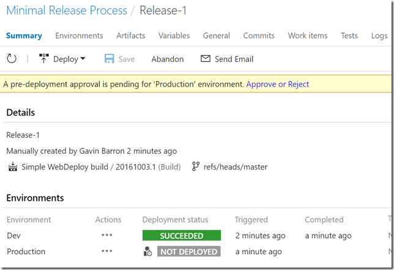
Task: Open the Deploy dropdown menu
Action: [x=62, y=59]
